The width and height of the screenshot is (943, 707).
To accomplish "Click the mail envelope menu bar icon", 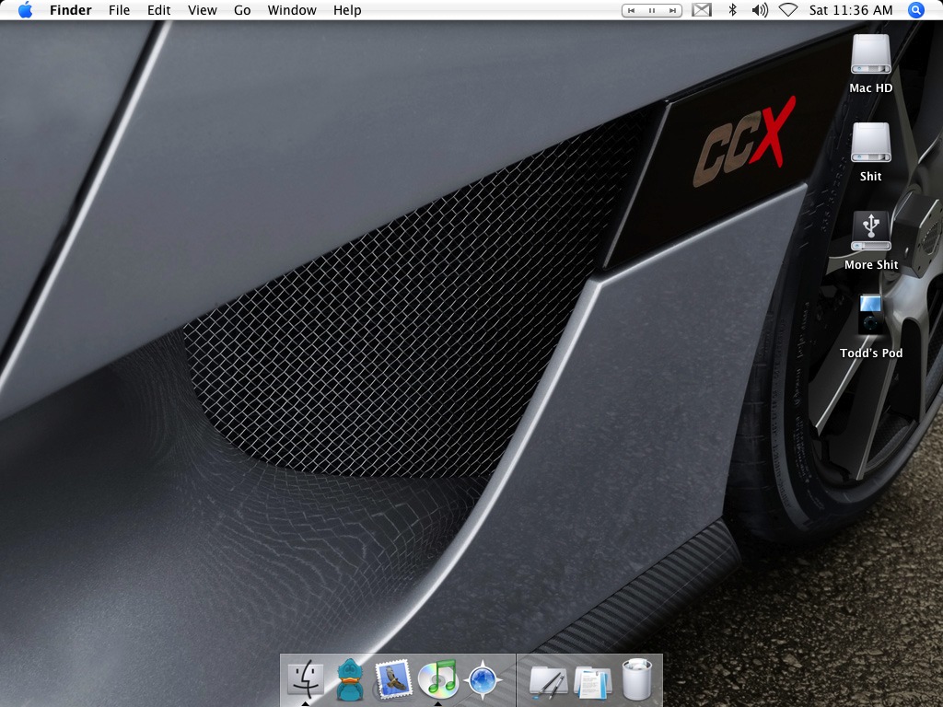I will tap(702, 10).
